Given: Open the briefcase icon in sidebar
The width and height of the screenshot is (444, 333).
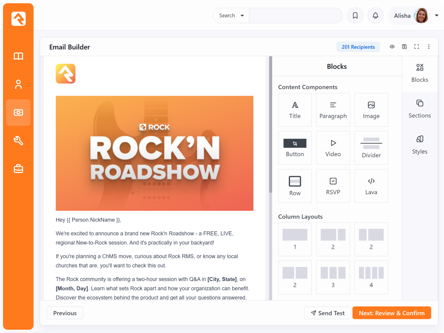Looking at the screenshot, I should (18, 169).
